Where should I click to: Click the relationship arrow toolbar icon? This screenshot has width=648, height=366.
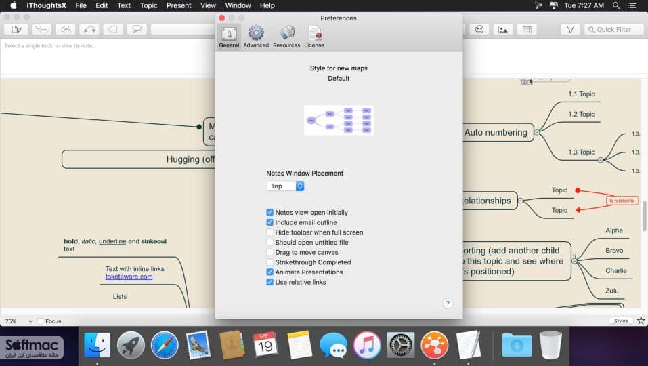click(x=89, y=29)
